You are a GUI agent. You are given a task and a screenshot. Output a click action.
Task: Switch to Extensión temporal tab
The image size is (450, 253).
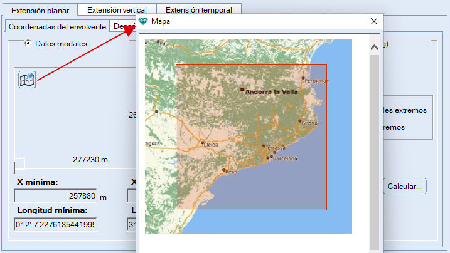coord(198,10)
